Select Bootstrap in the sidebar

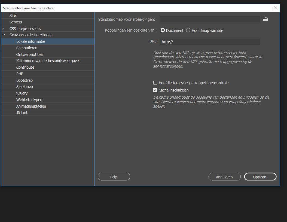pos(25,80)
